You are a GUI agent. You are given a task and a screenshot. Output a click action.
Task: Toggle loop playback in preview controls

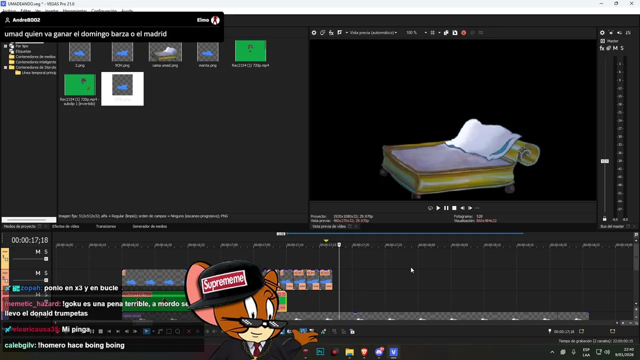(430, 208)
